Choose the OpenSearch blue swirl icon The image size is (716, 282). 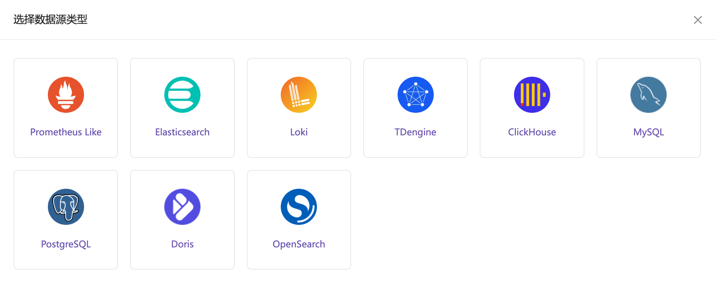299,207
